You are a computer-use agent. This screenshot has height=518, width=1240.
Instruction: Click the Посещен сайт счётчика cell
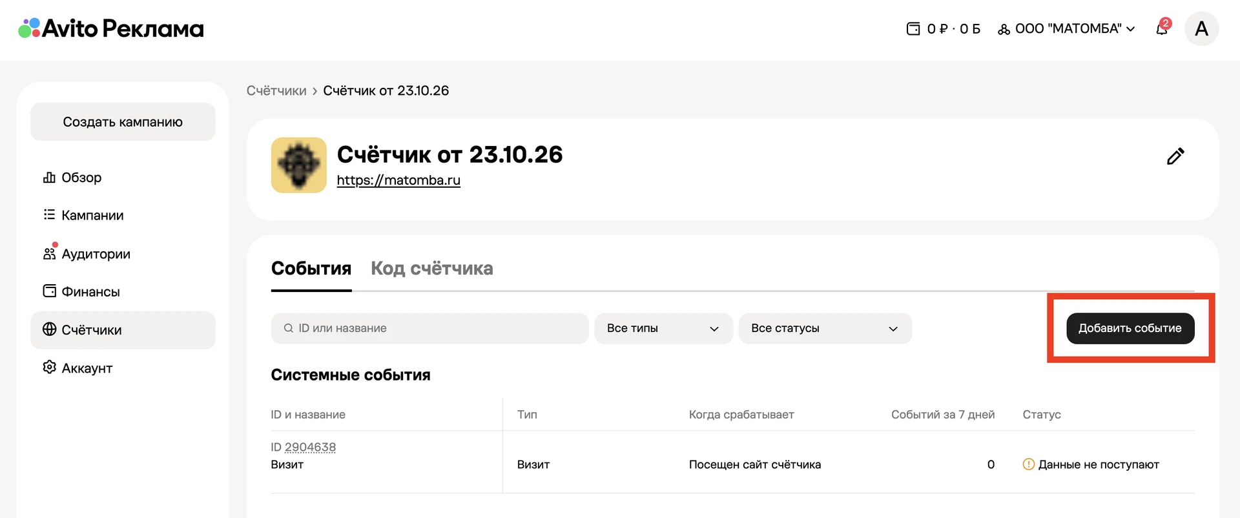pyautogui.click(x=755, y=464)
